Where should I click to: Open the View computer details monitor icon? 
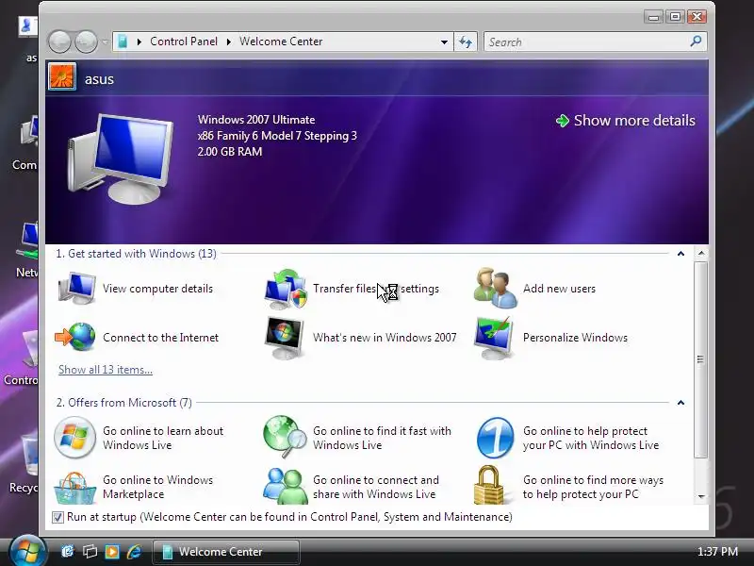[x=76, y=289]
